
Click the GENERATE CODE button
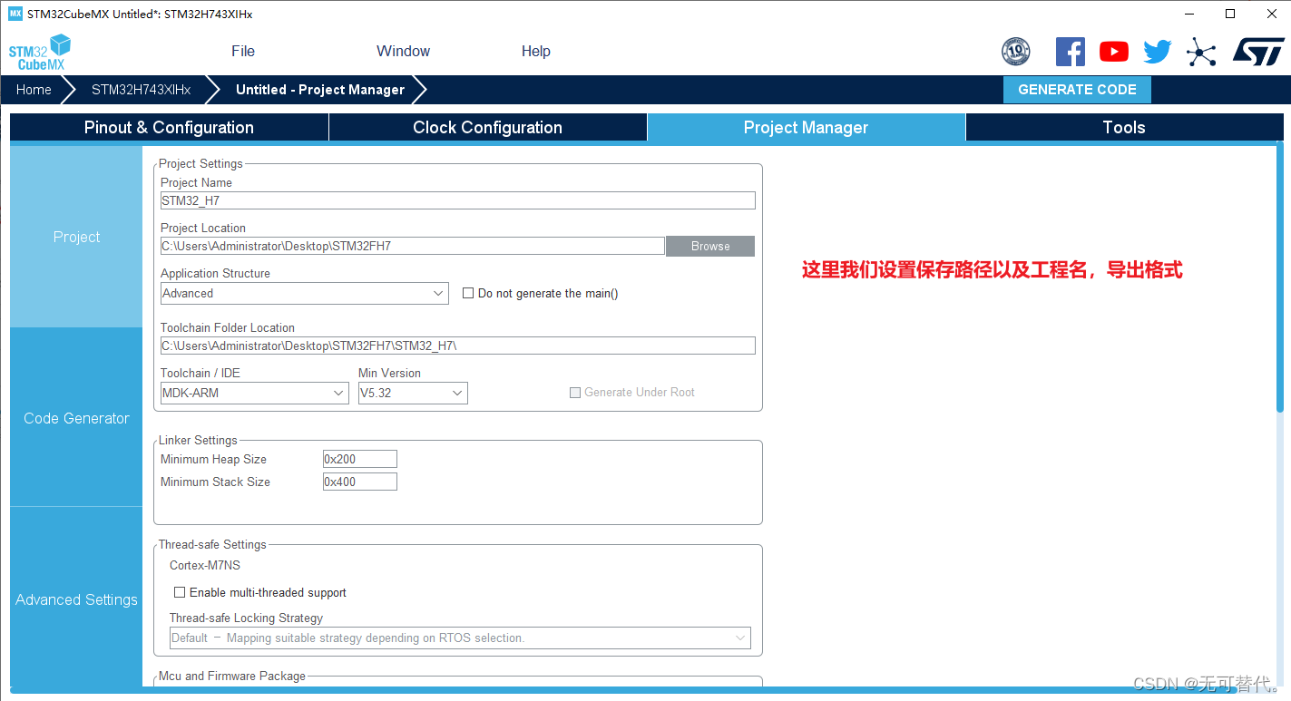[x=1077, y=90]
